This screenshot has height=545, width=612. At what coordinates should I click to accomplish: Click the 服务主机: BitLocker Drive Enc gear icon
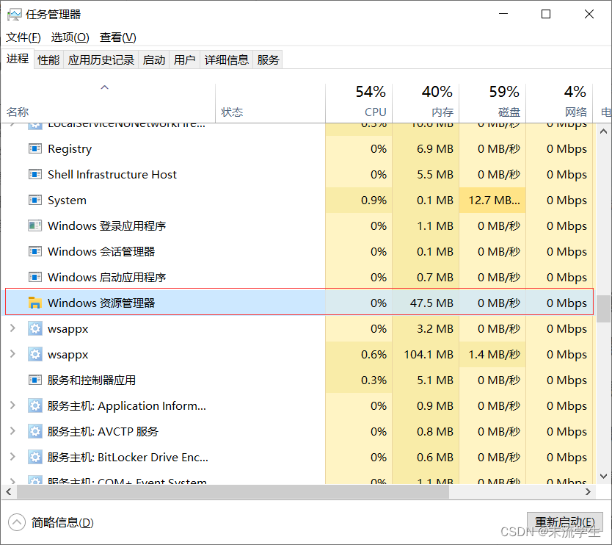click(x=35, y=457)
